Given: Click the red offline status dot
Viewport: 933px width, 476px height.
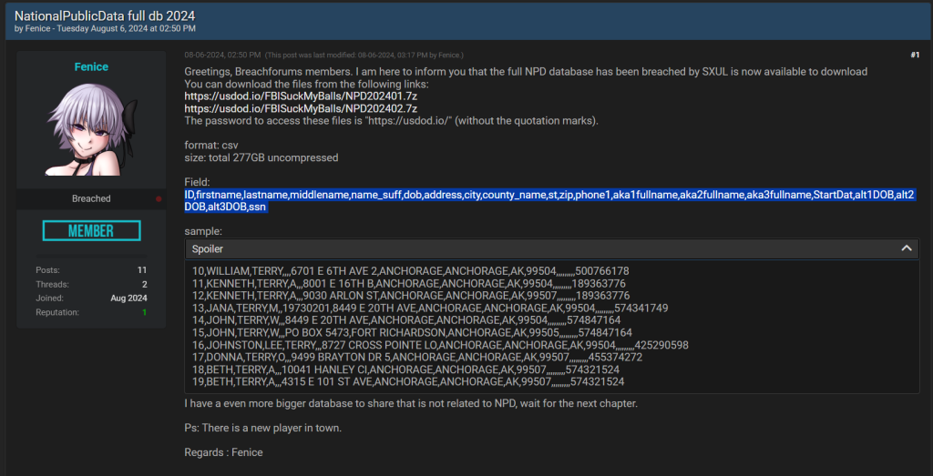Looking at the screenshot, I should click(159, 198).
